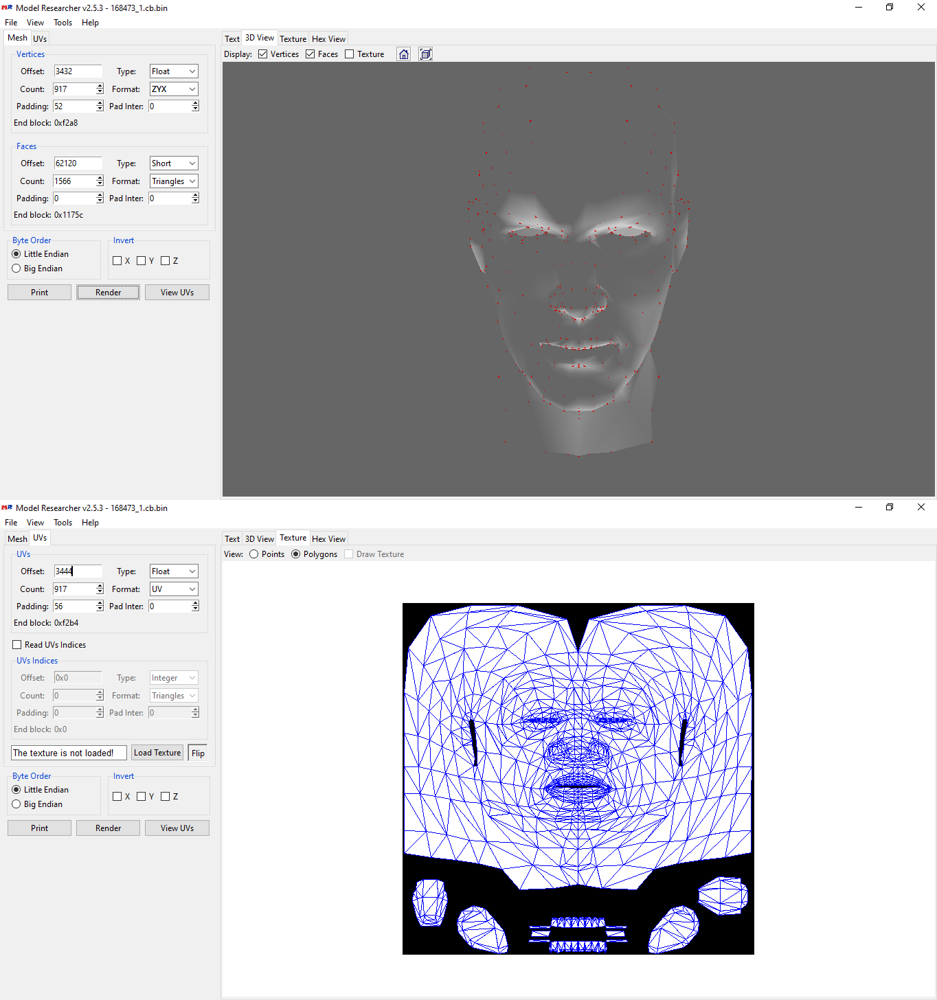
Task: Click the Render button in bottom window
Action: (x=109, y=828)
